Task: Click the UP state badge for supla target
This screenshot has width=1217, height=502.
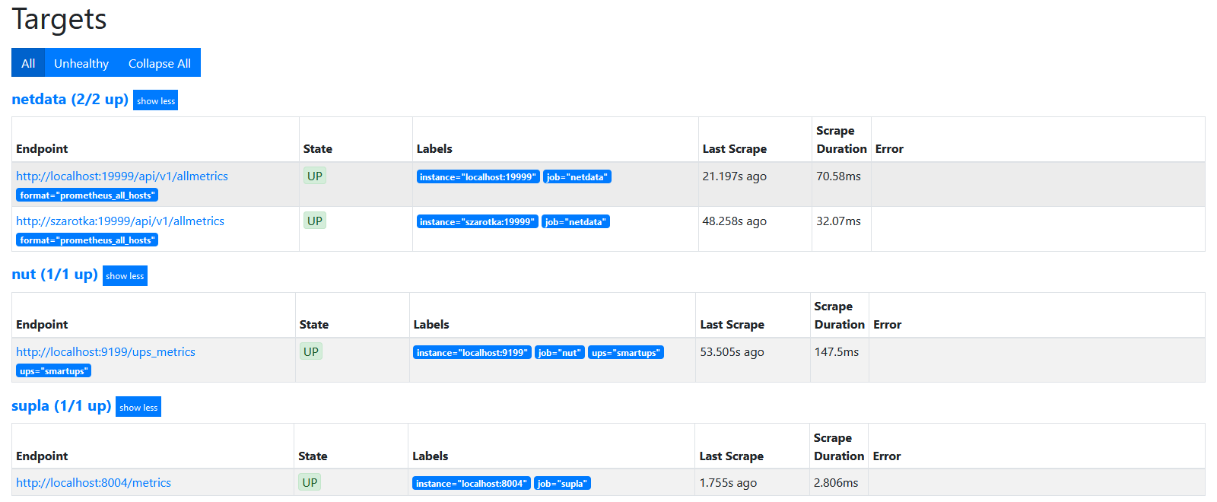Action: tap(310, 483)
